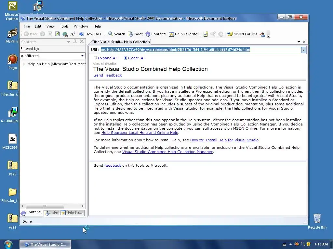
Task: Open Visual Studio Combined Help Collection Manager link
Action: pos(167,152)
